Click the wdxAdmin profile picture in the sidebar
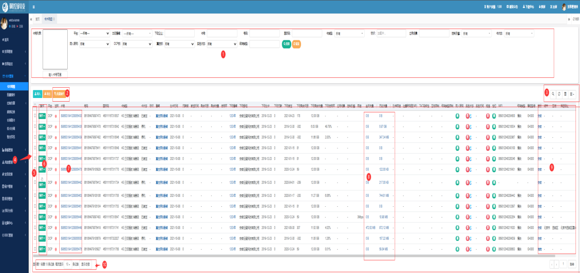Image resolution: width=580 pixels, height=273 pixels. tap(4, 24)
